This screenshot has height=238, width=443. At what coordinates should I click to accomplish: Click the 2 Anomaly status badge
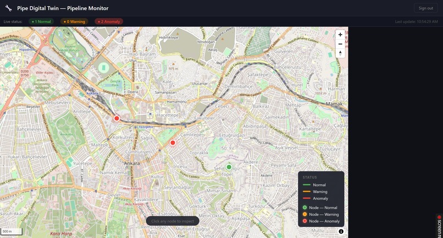click(109, 21)
